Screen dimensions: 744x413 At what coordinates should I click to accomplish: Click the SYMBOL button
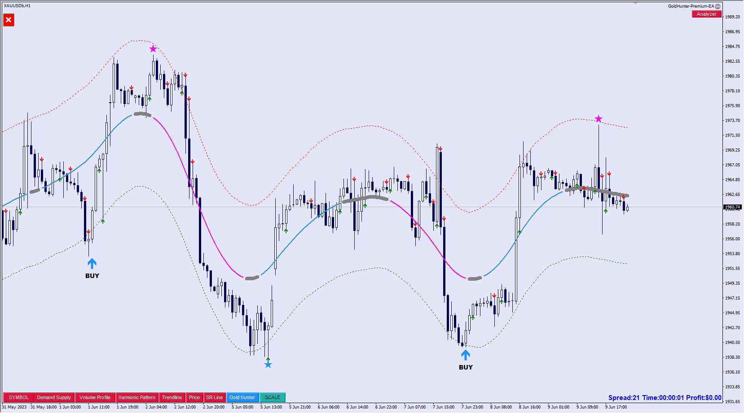point(18,397)
